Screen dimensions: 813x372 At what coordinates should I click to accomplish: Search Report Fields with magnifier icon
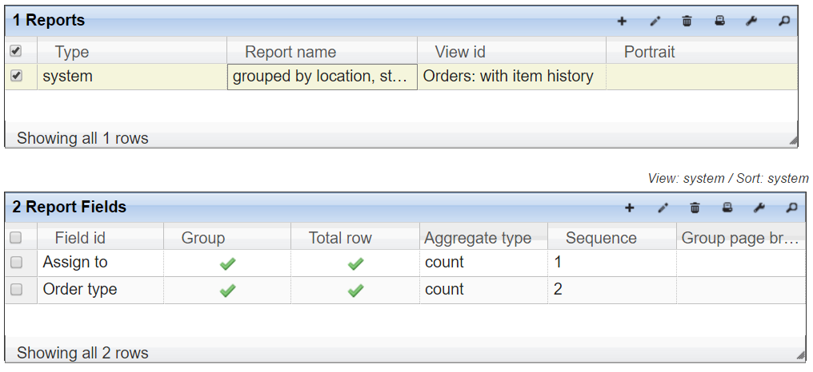[791, 208]
